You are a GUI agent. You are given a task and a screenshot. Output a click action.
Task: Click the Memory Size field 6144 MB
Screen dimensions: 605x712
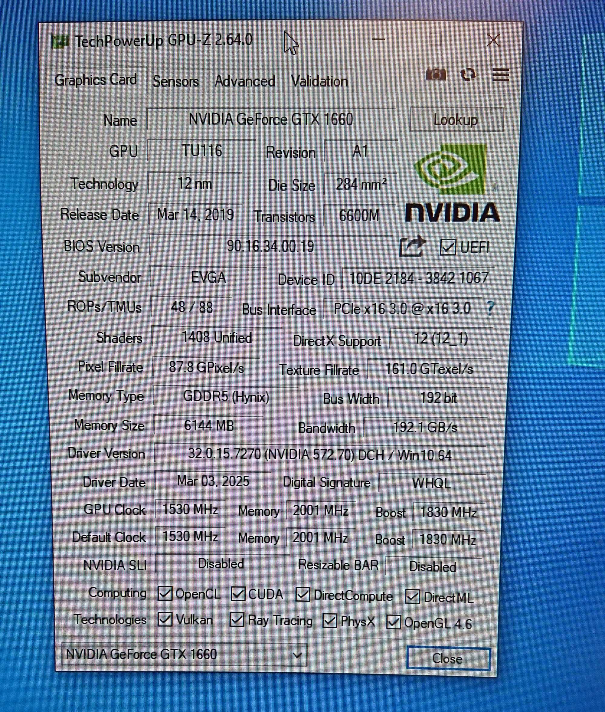[x=209, y=426]
